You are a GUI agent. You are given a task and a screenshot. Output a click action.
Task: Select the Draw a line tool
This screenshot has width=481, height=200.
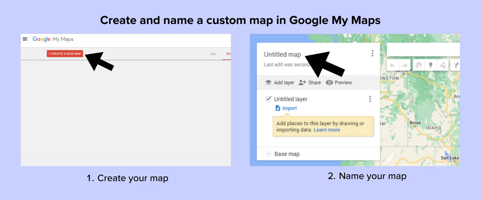click(443, 65)
